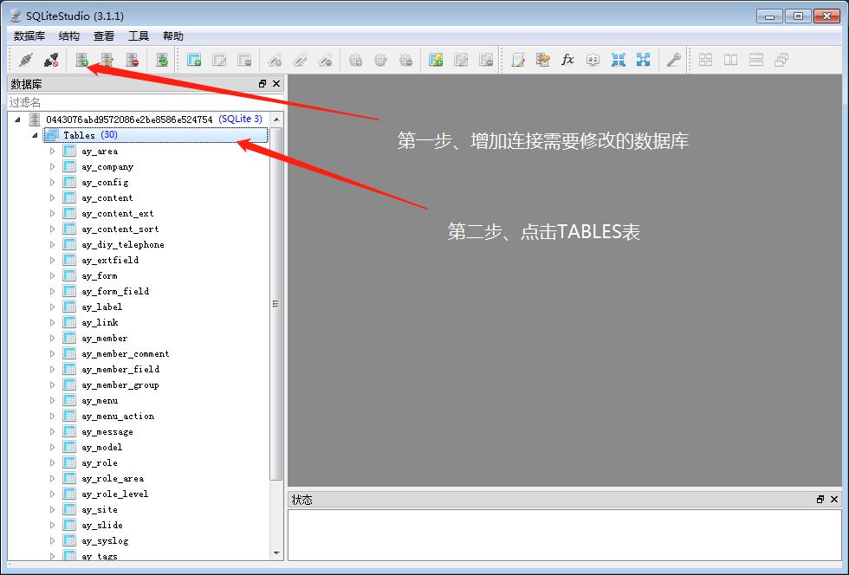Collapse the 0443076abd... database node
This screenshot has width=849, height=575.
point(18,120)
